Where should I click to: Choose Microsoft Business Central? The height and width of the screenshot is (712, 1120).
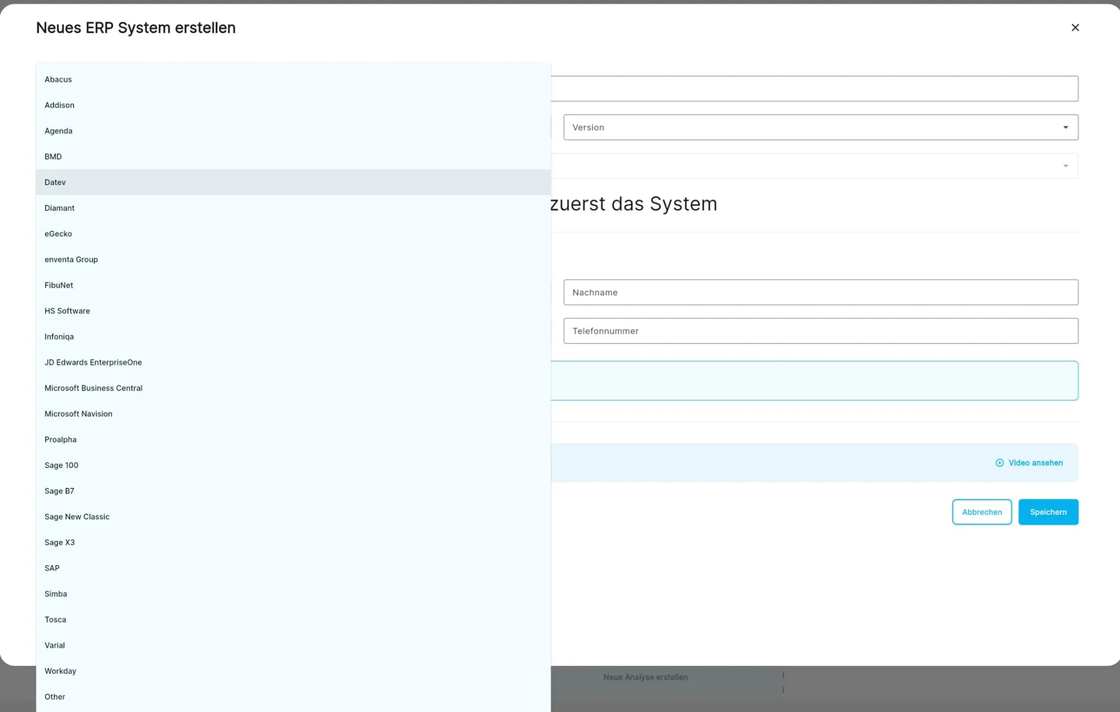coord(293,388)
